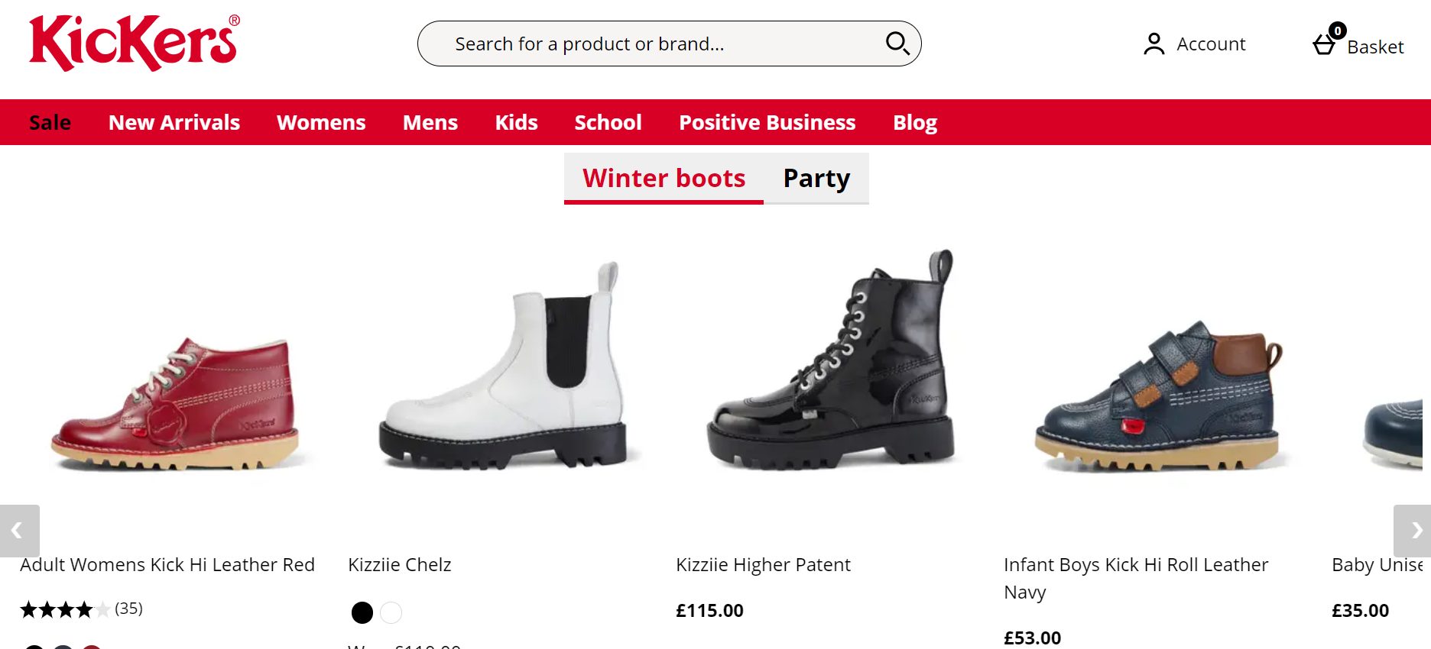Click the carousel previous arrow
This screenshot has width=1431, height=649.
pos(18,531)
